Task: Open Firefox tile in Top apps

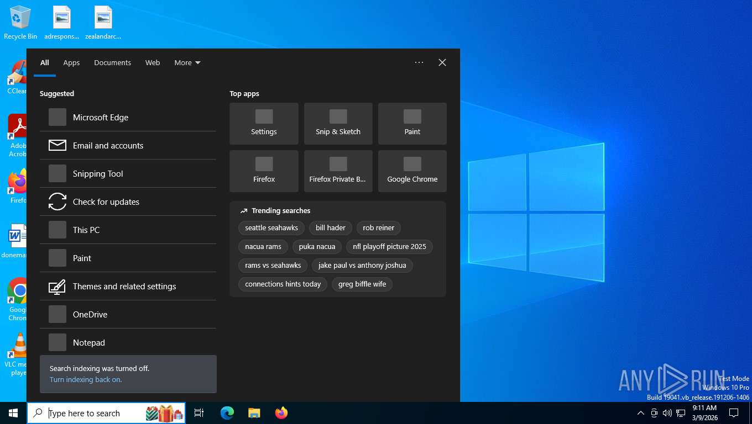Action: (x=264, y=171)
